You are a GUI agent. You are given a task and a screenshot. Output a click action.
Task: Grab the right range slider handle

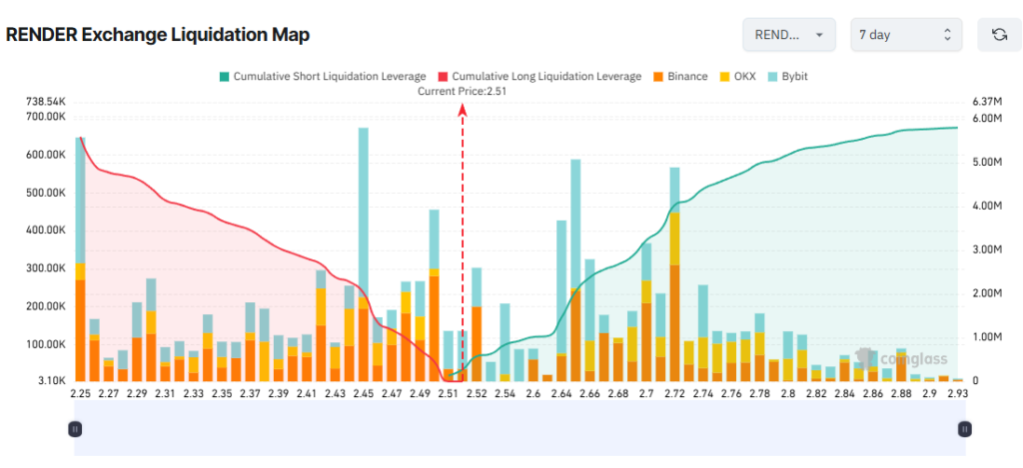click(x=965, y=429)
